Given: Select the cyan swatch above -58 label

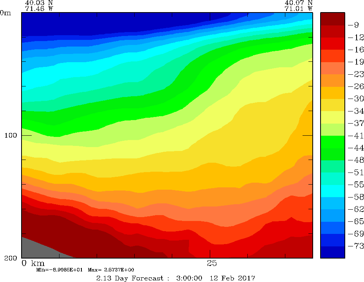Looking at the screenshot, I should (332, 191).
